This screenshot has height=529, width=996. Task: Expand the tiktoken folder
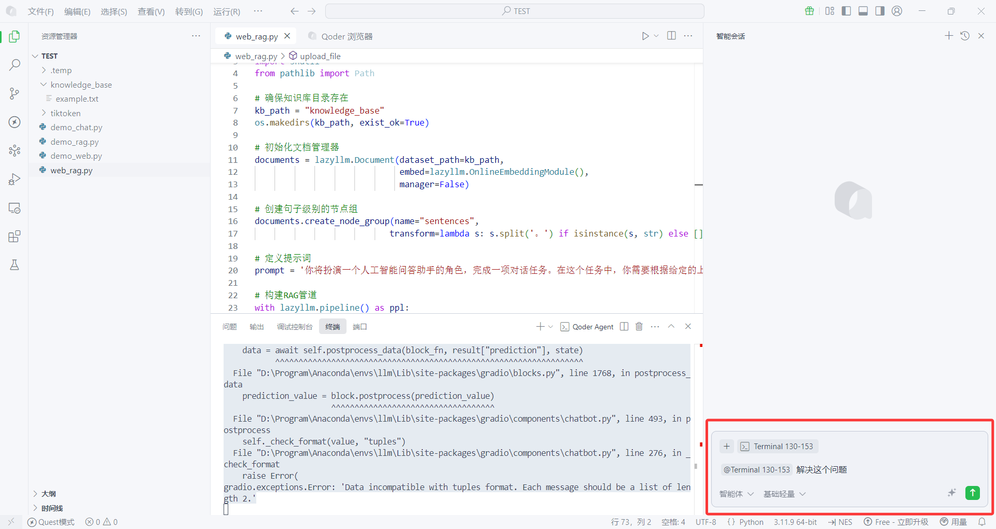44,113
